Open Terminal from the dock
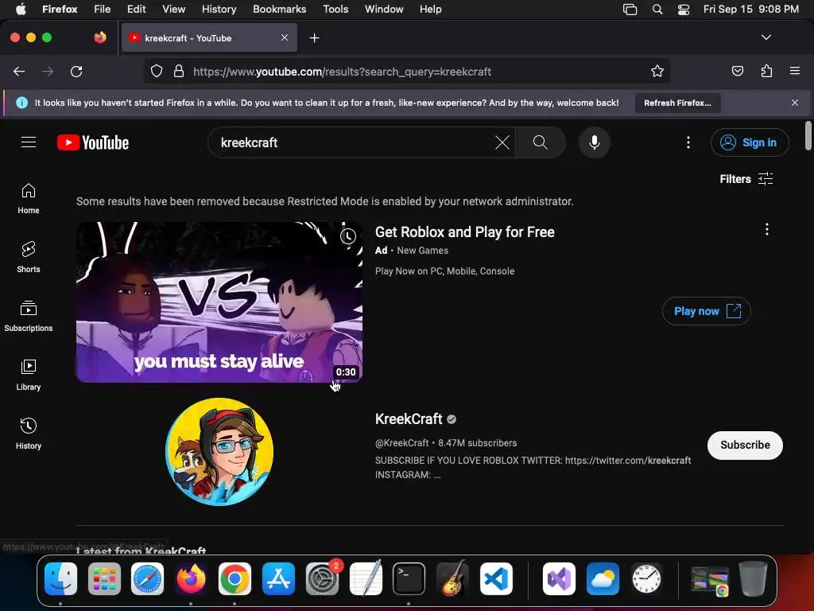The width and height of the screenshot is (814, 611). [x=409, y=579]
